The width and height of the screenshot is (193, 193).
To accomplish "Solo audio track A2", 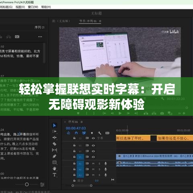I will (x=99, y=169).
